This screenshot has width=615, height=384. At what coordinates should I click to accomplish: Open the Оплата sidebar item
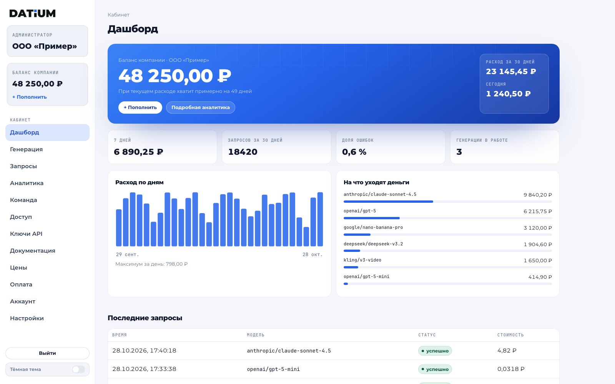[x=47, y=285]
